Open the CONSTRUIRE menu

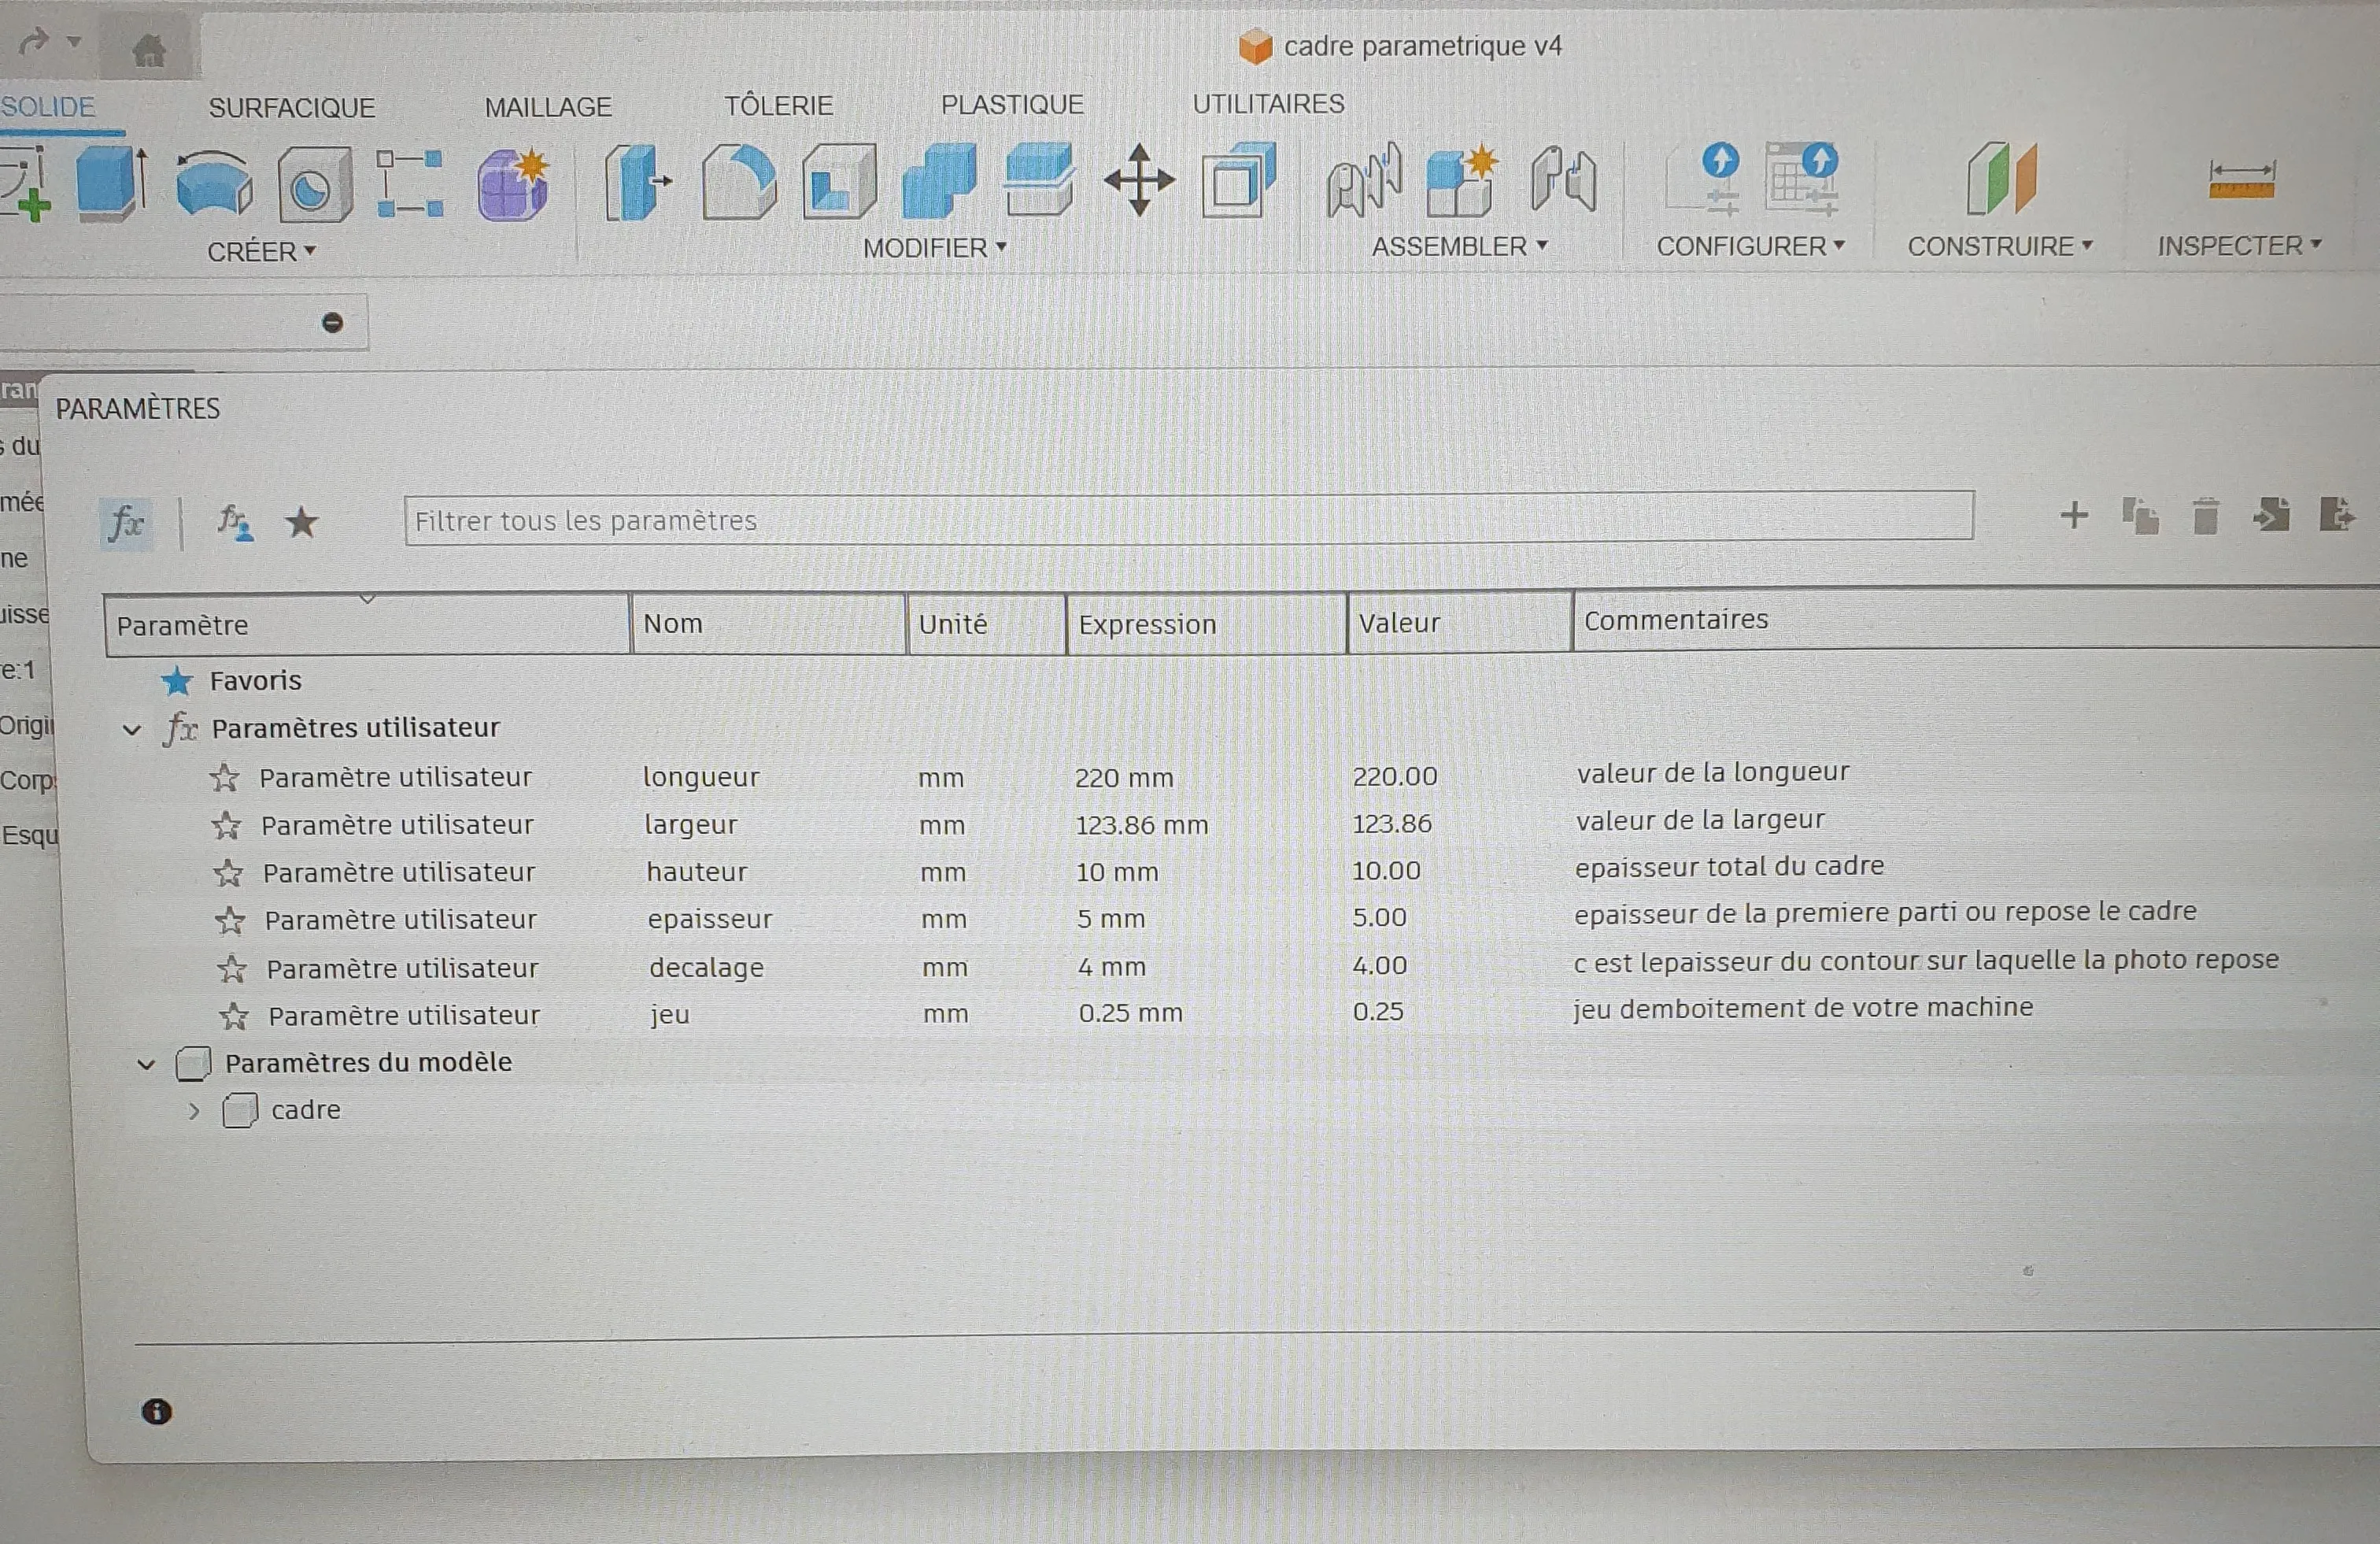(x=1999, y=246)
